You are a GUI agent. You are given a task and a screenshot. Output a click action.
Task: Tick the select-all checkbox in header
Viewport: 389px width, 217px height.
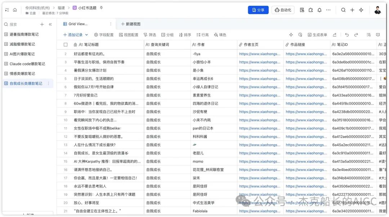pos(66,45)
